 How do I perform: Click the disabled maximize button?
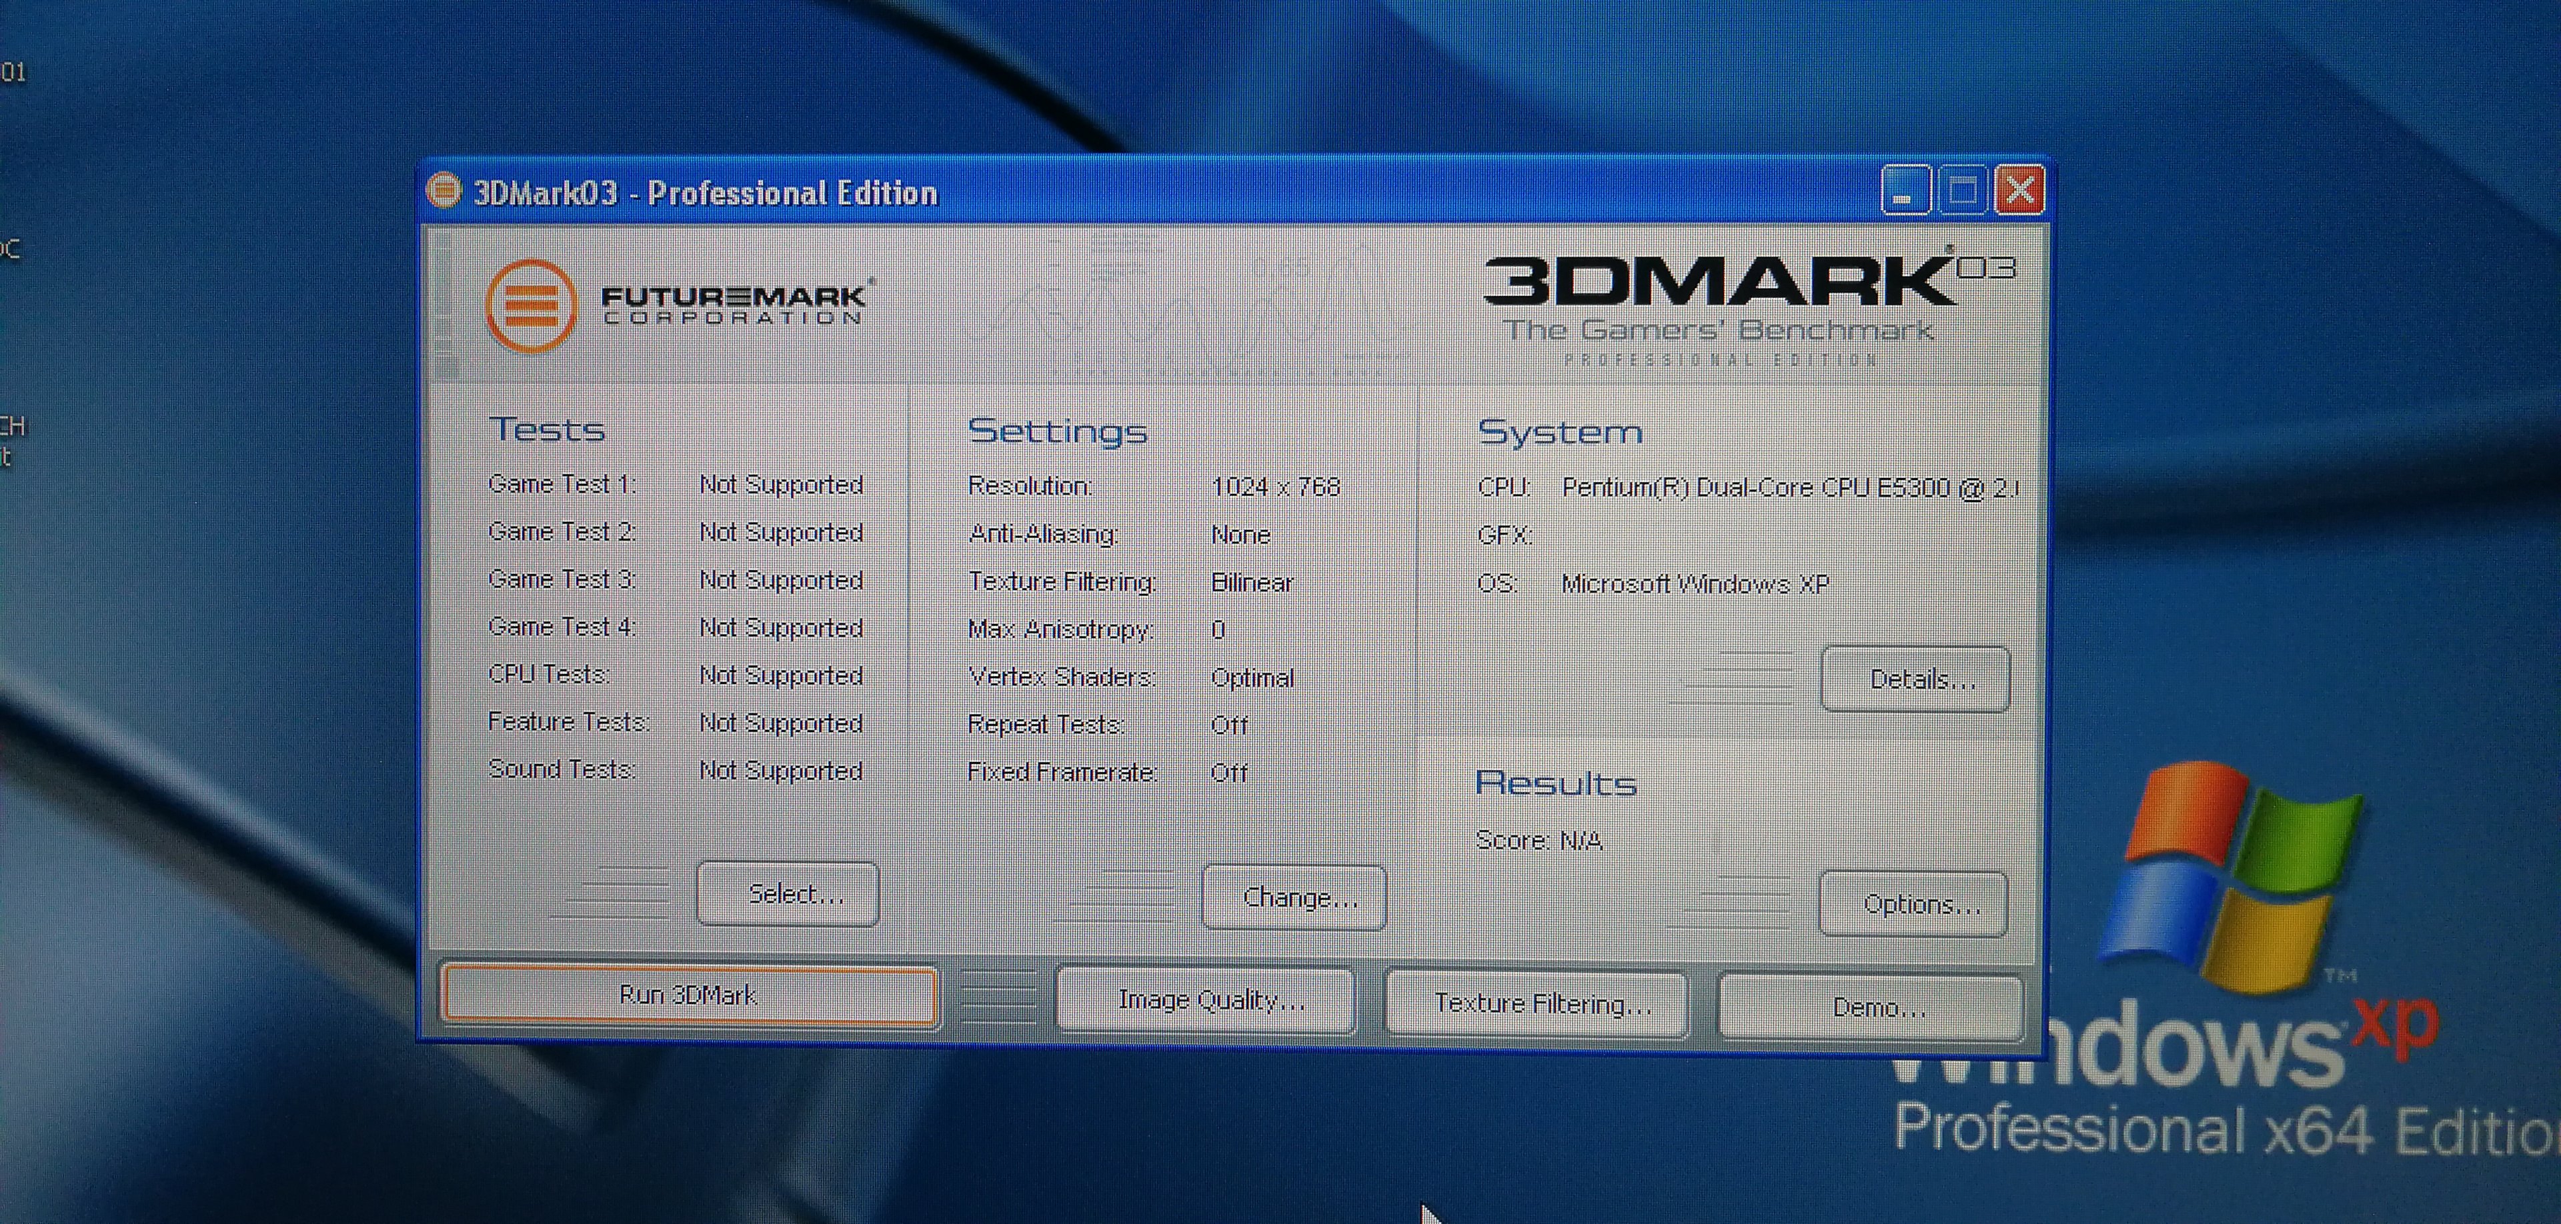click(1963, 190)
